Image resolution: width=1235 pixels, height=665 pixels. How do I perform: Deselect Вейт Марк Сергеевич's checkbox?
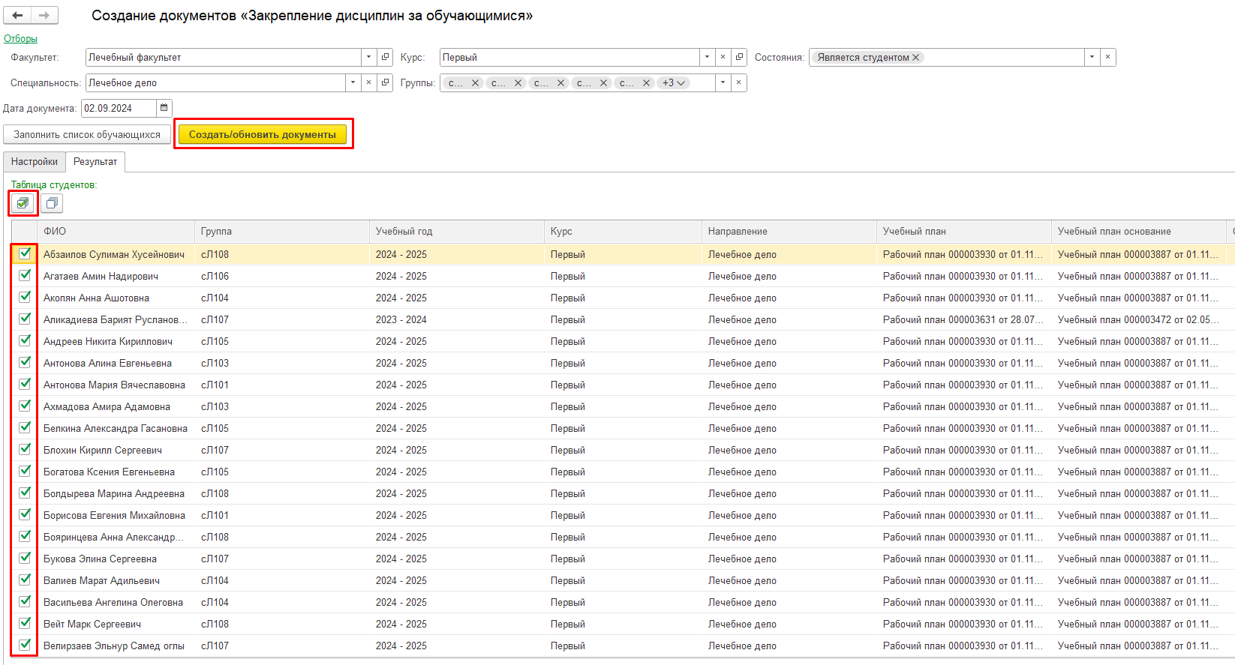(25, 623)
